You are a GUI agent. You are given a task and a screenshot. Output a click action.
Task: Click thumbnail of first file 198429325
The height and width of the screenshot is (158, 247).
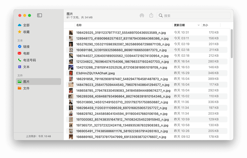71,33
